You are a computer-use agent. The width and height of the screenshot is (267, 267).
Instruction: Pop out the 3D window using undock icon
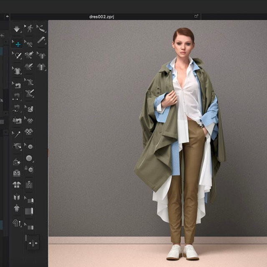pyautogui.click(x=196, y=16)
